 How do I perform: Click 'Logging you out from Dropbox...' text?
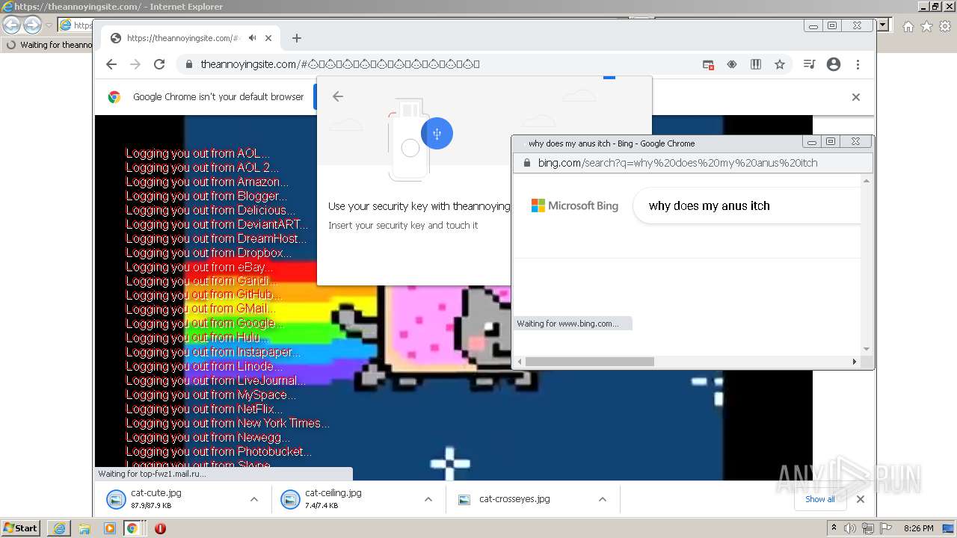(x=209, y=253)
